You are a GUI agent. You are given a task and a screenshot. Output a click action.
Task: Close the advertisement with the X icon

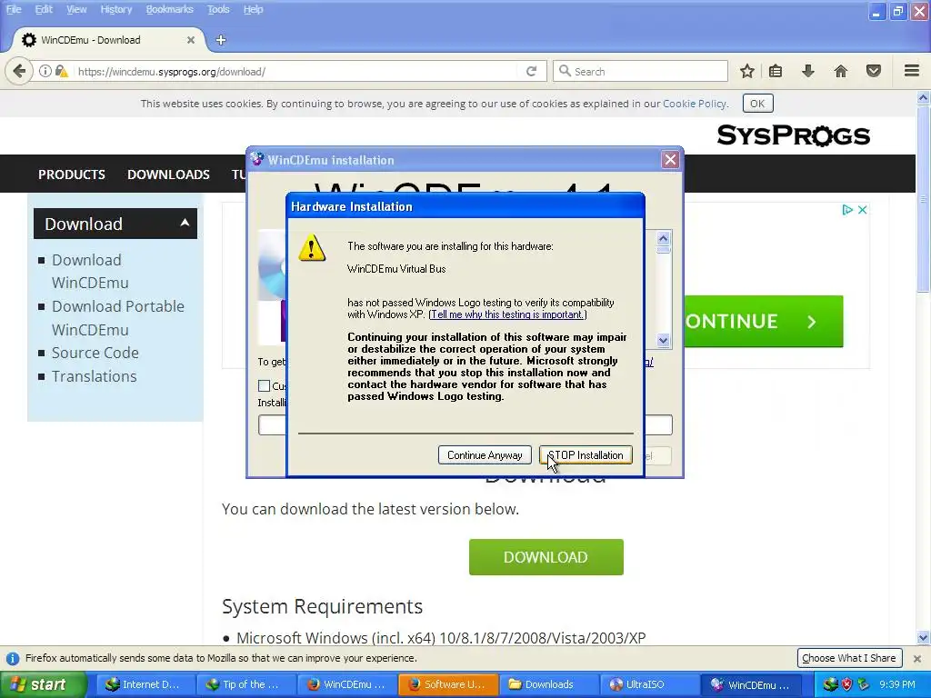(862, 210)
